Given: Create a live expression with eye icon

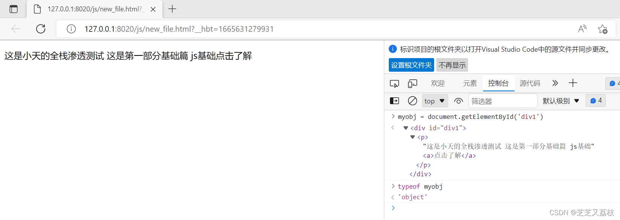Looking at the screenshot, I should [x=459, y=101].
